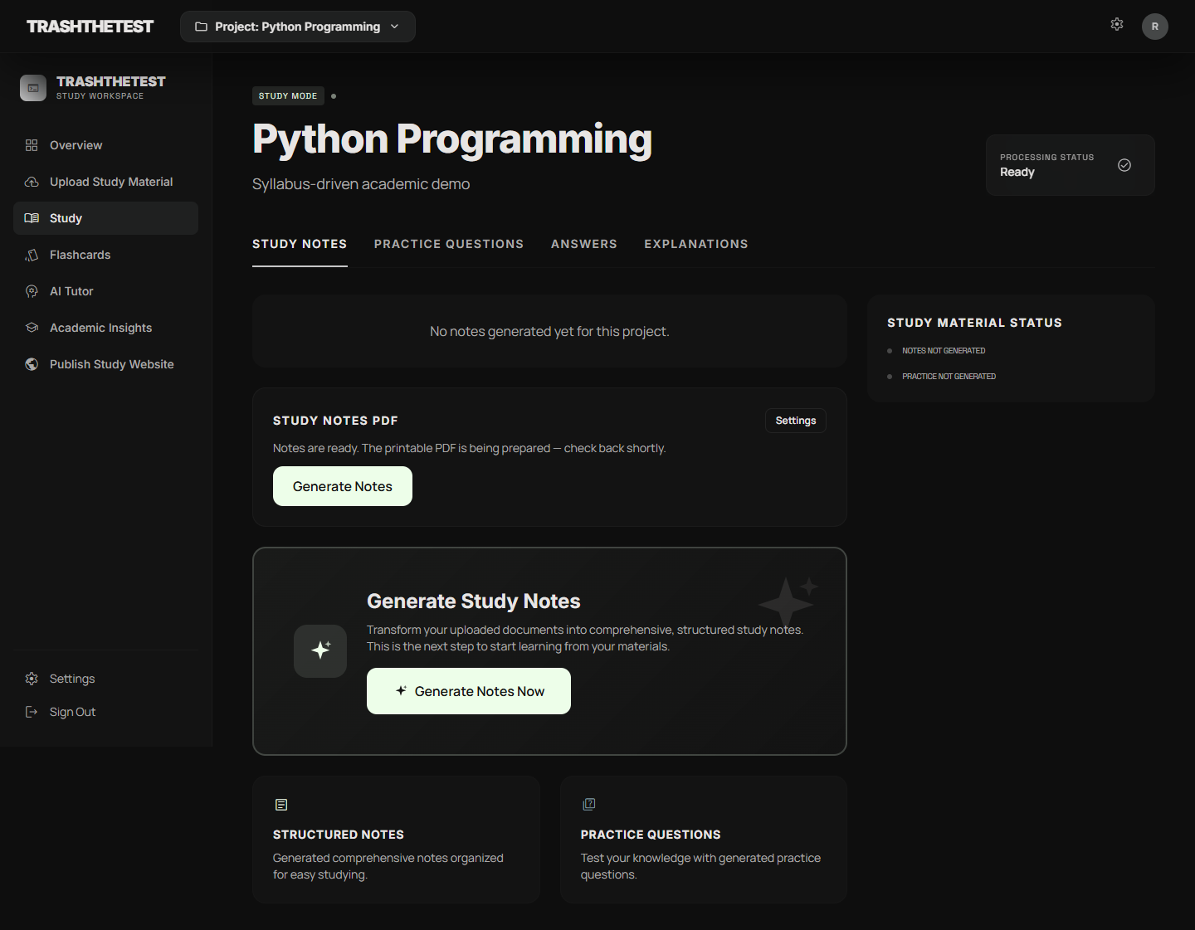Open Publish Study Website page
This screenshot has width=1195, height=930.
tap(105, 364)
